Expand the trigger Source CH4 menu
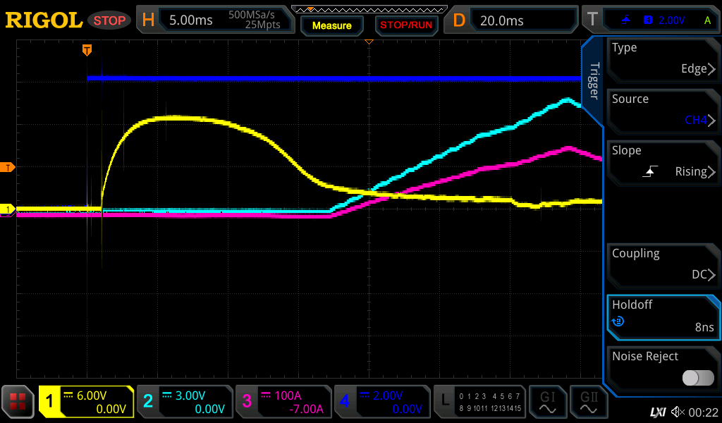The height and width of the screenshot is (423, 722). click(663, 111)
